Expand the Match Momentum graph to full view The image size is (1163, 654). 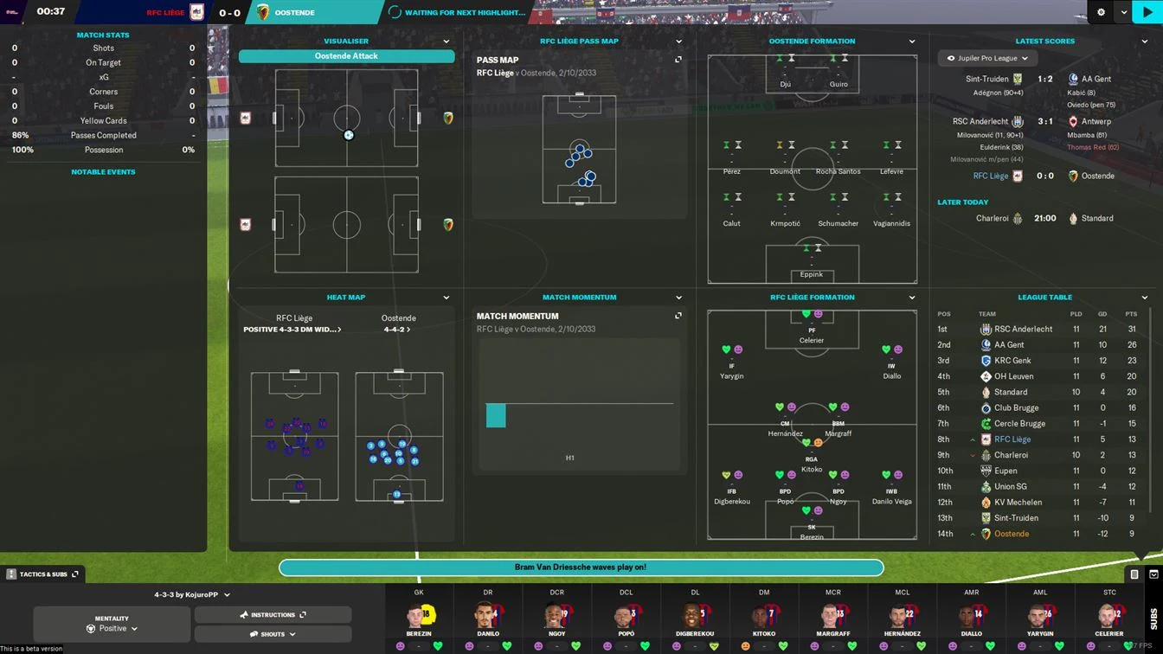(678, 316)
